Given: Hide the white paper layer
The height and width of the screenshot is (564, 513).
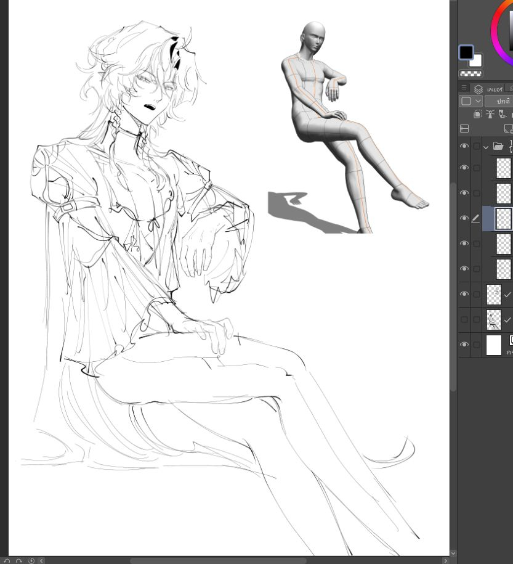Looking at the screenshot, I should 464,345.
